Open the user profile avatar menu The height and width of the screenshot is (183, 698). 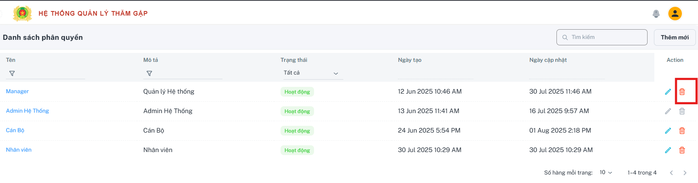(675, 14)
